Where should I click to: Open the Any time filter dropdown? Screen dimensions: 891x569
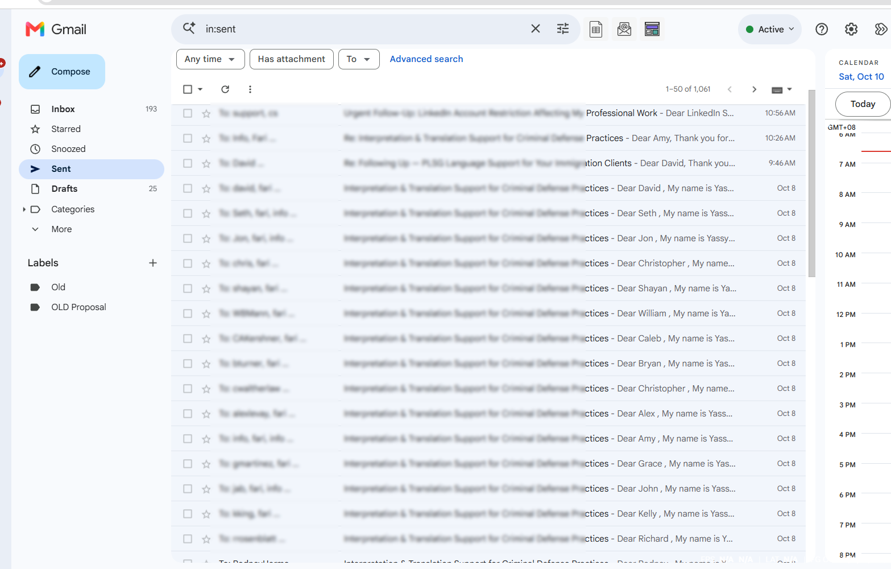click(x=210, y=59)
